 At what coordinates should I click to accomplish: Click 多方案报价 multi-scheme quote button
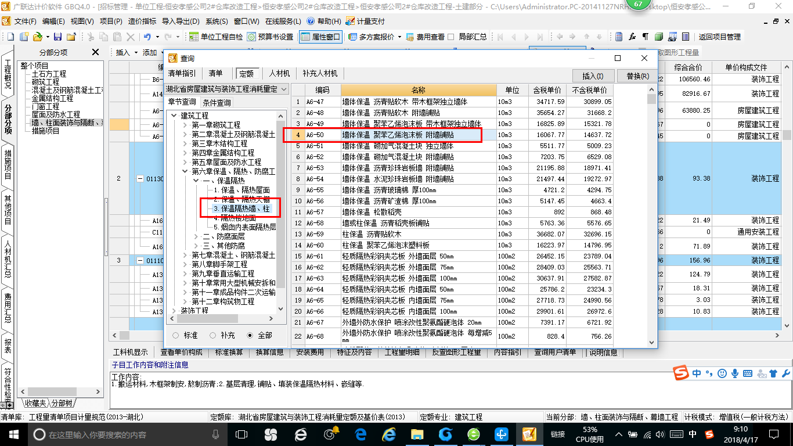click(371, 37)
